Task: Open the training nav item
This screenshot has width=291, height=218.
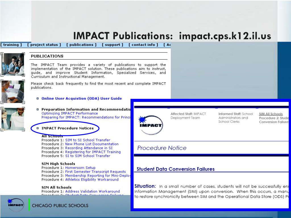Action: [11, 45]
